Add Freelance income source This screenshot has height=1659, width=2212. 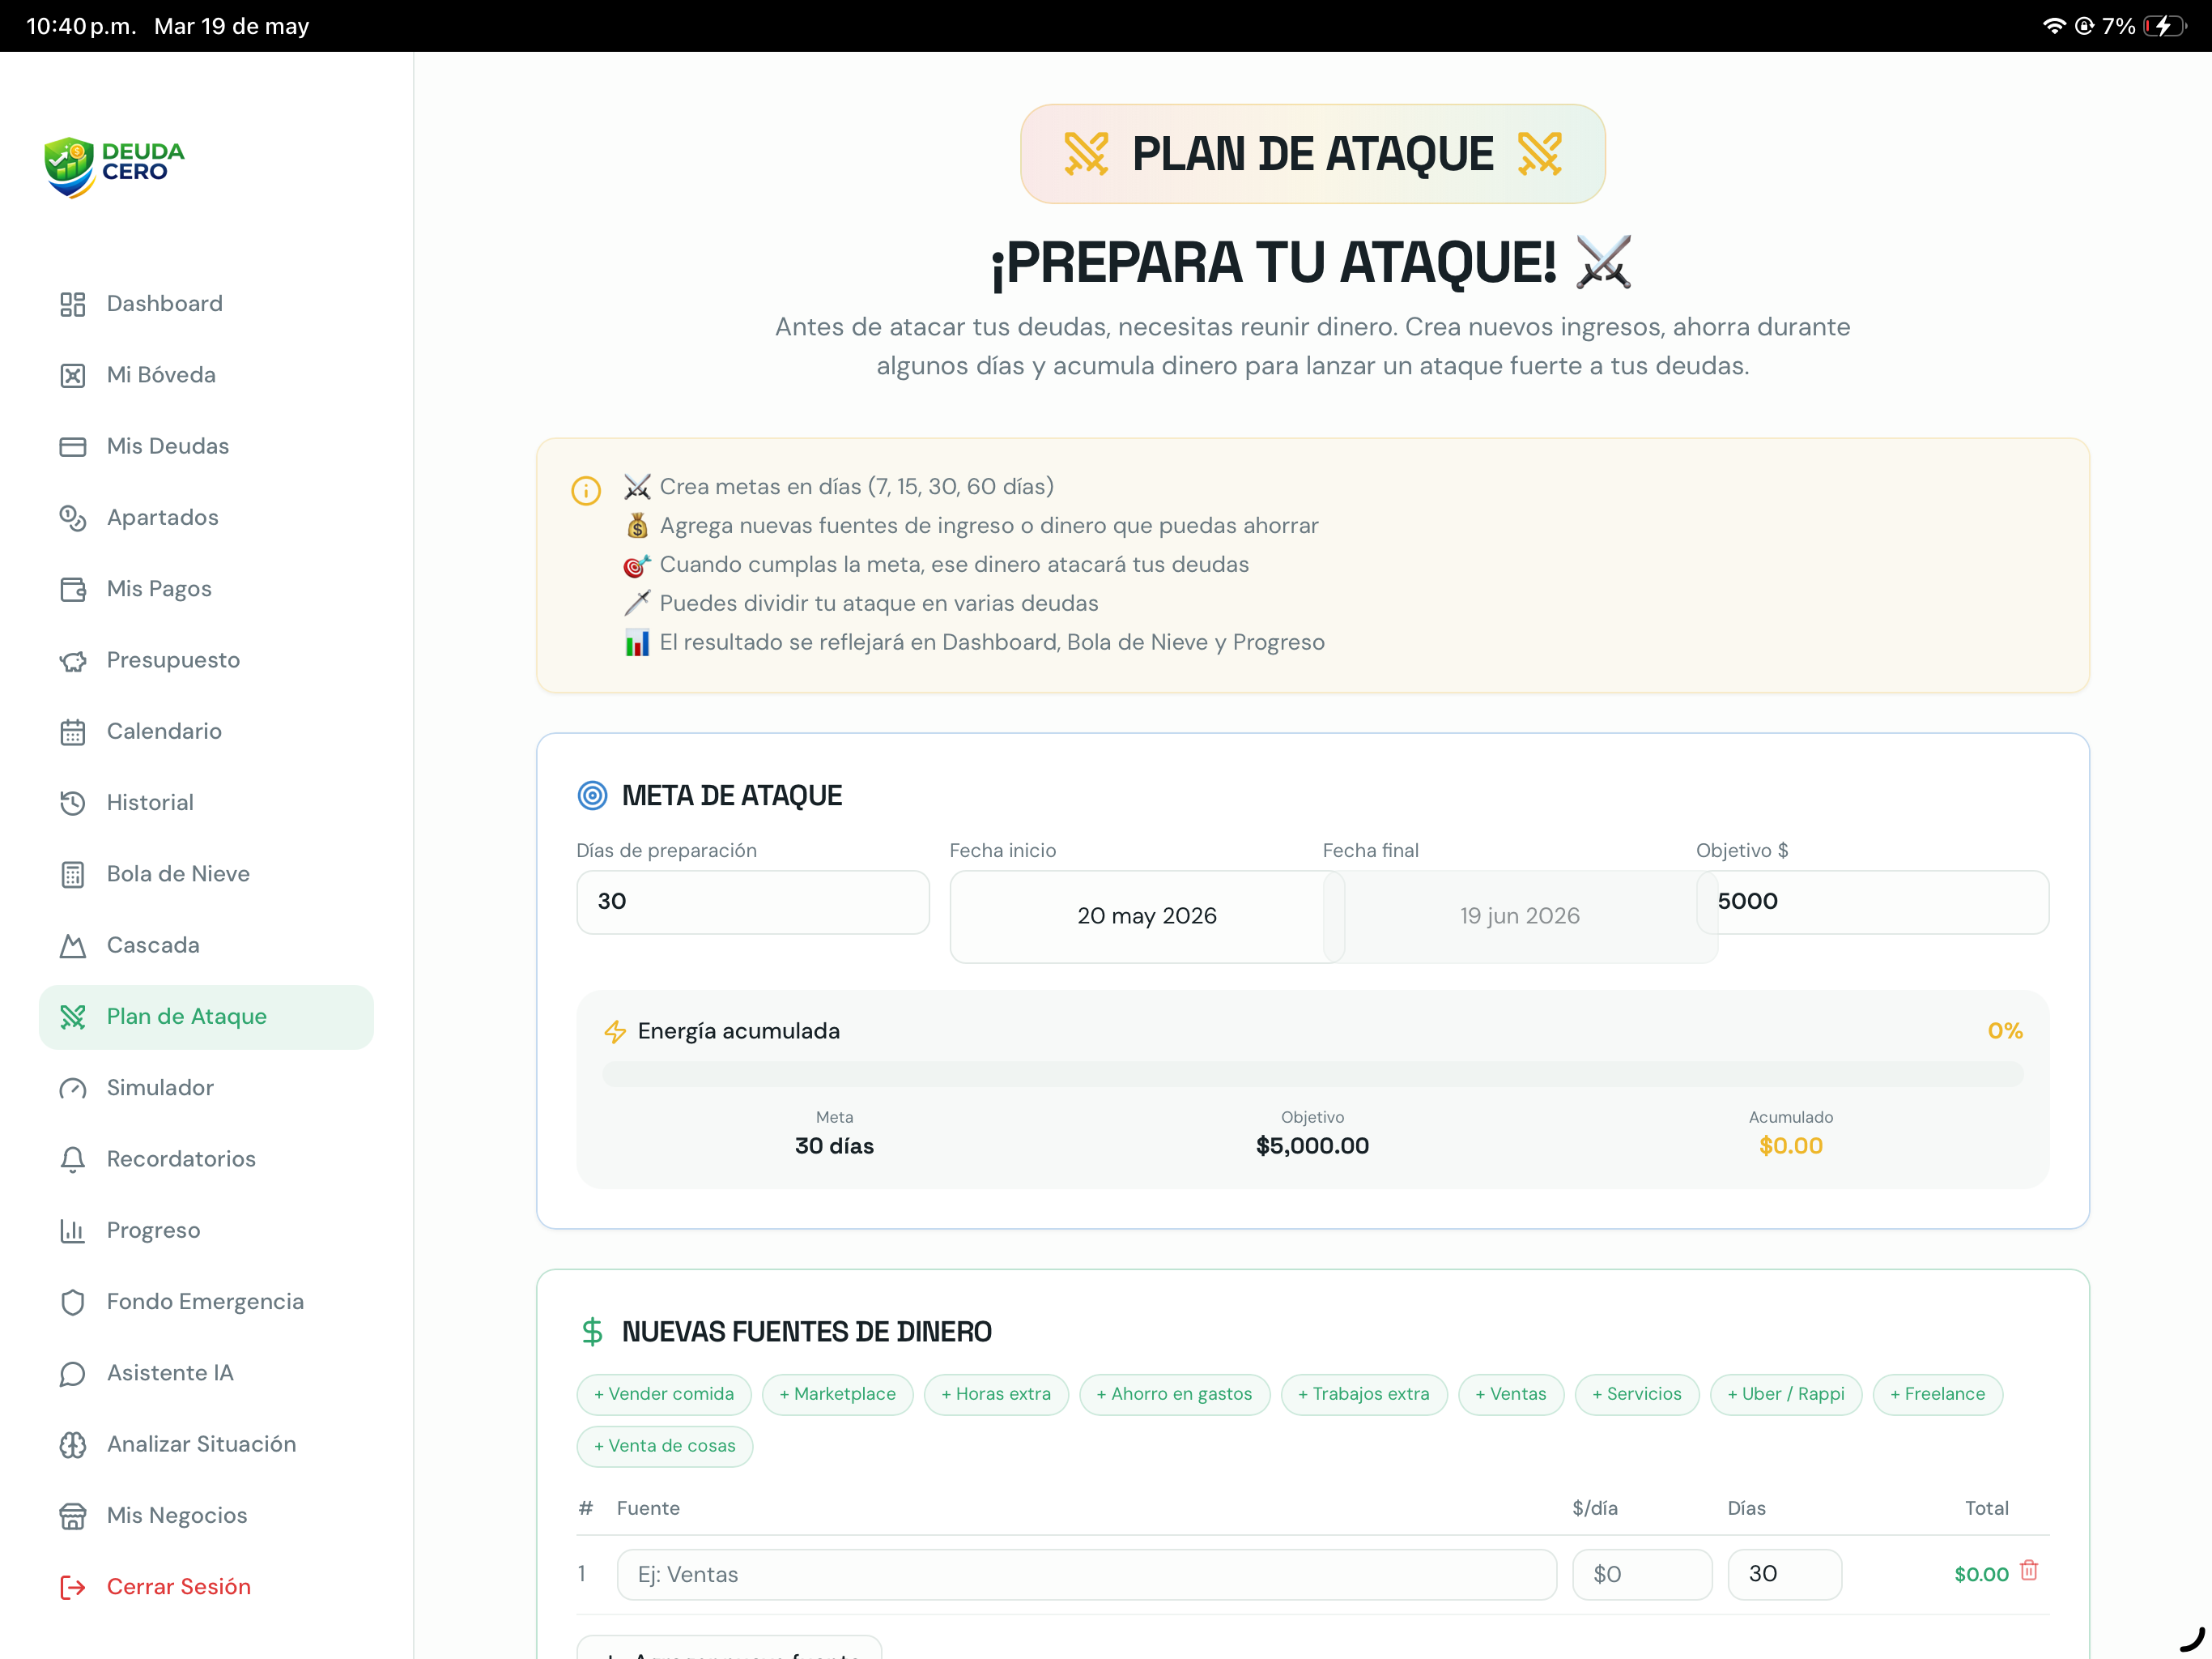pyautogui.click(x=1938, y=1395)
